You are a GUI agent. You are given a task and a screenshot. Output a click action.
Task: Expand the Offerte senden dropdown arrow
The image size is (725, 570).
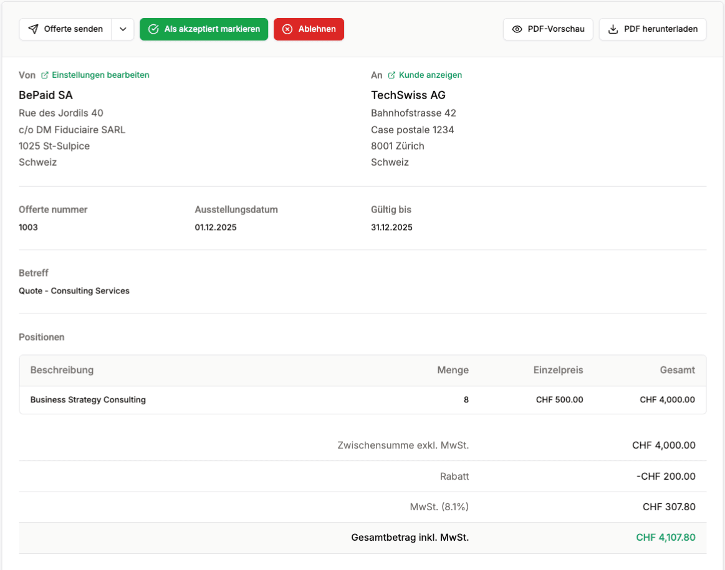(123, 29)
